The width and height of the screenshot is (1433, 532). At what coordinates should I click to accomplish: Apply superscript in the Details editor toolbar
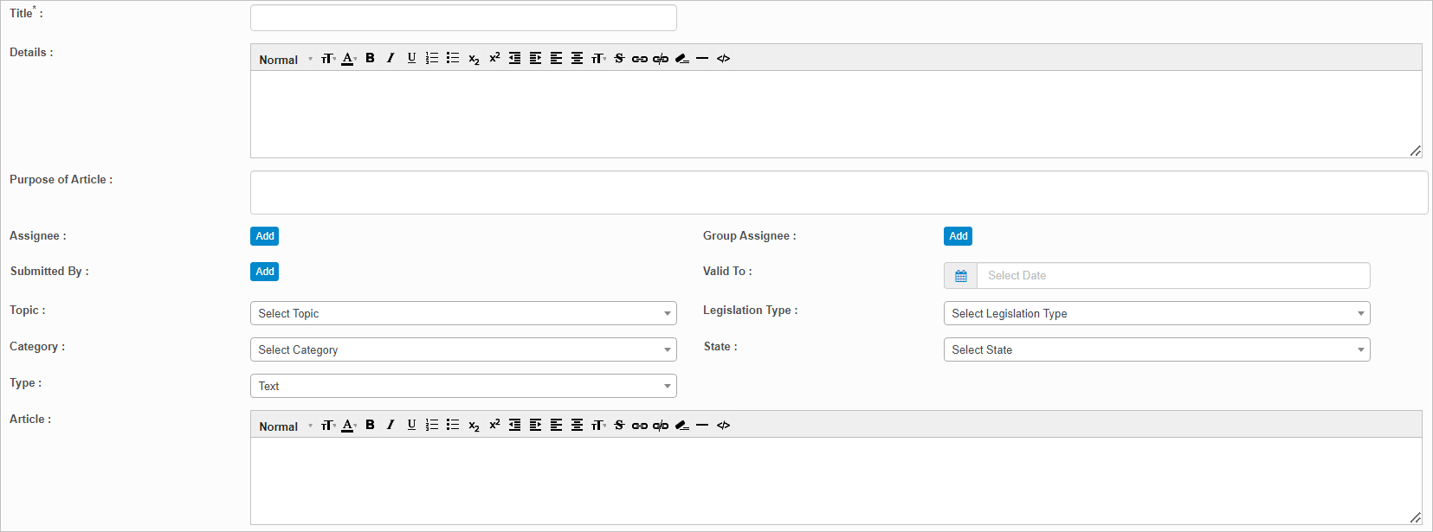494,58
